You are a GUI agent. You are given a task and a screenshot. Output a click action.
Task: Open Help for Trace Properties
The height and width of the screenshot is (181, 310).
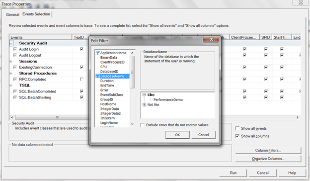[x=292, y=173]
